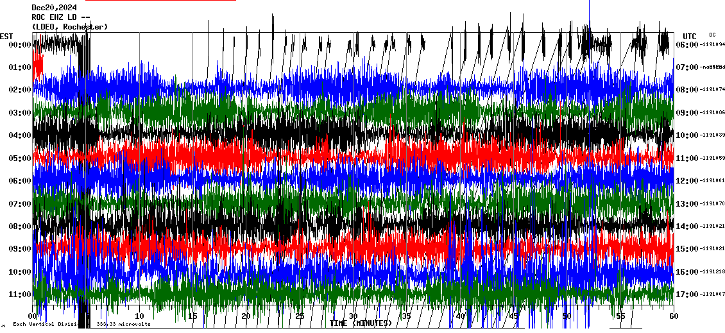
Task: Select the 05:00 EST row label
Action: point(21,158)
